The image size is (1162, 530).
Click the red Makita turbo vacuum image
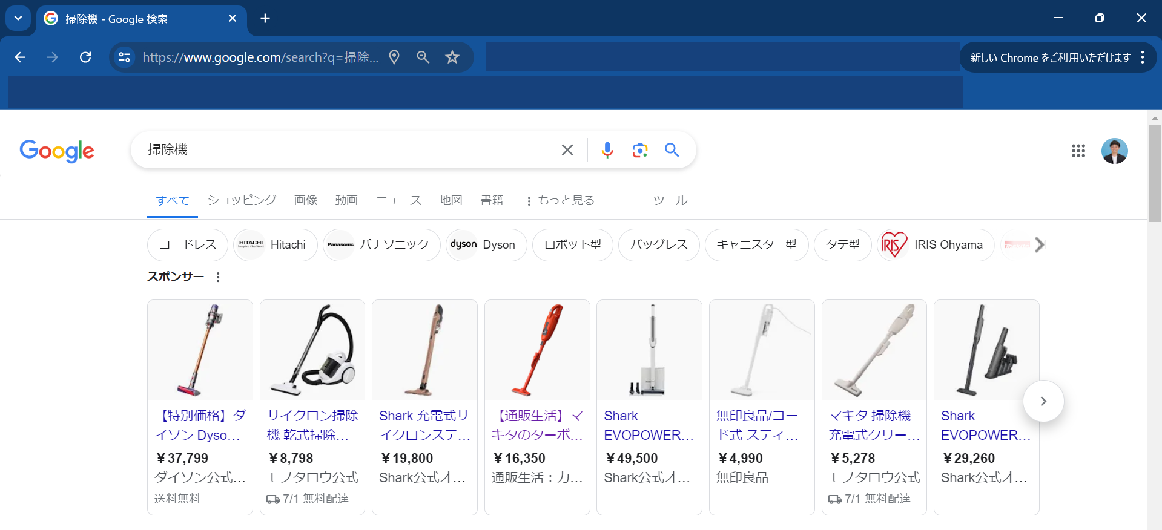[x=538, y=350]
